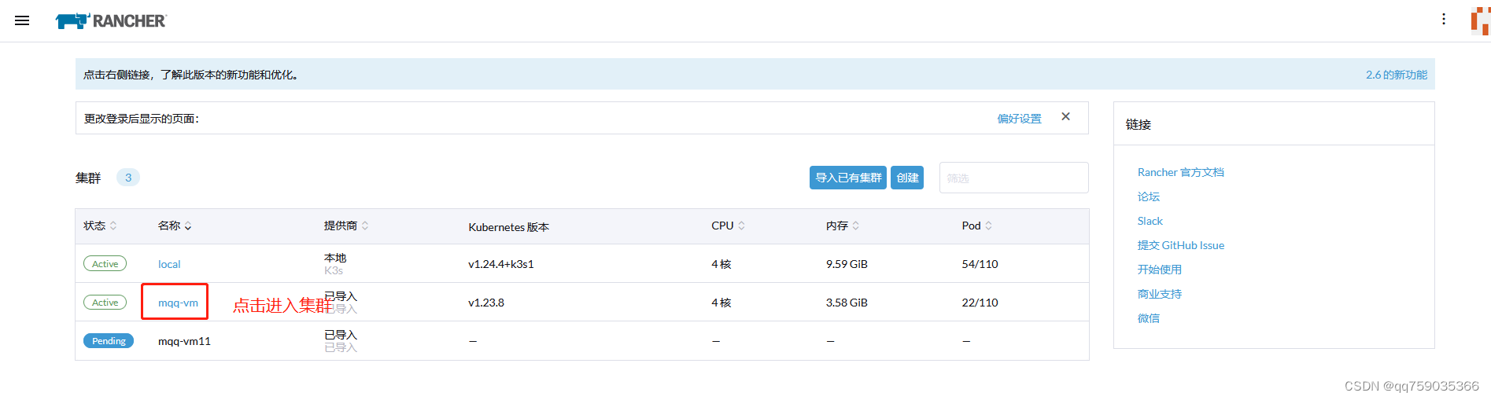This screenshot has height=400, width=1491.
Task: Focus the 筛选 filter input
Action: tap(1013, 178)
